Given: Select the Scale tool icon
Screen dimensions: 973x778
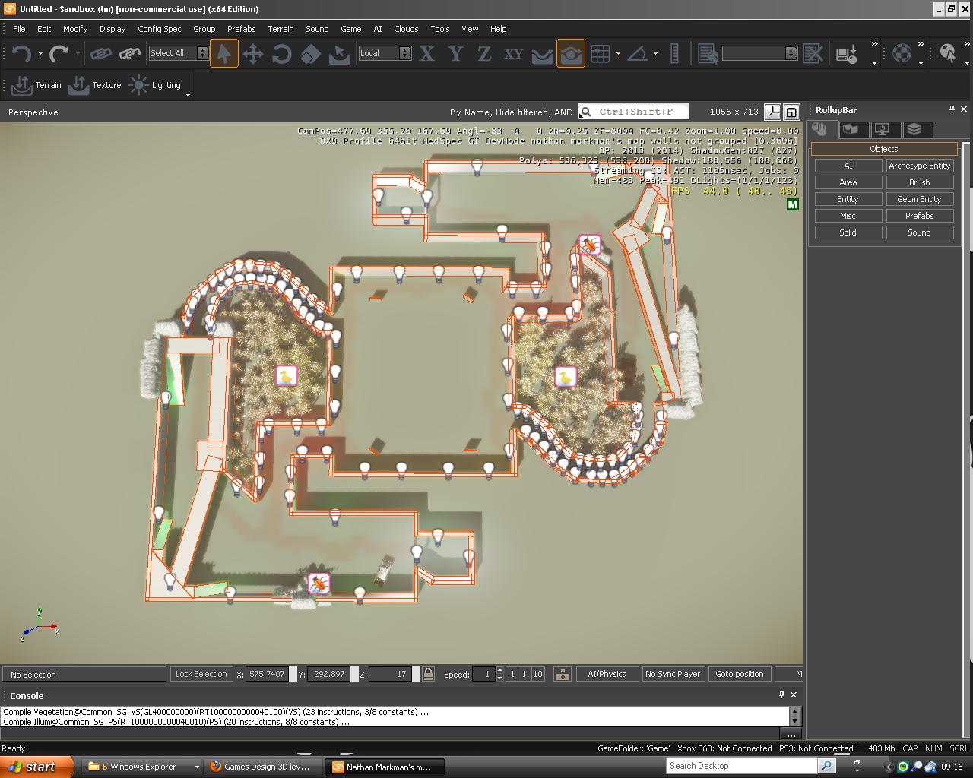Looking at the screenshot, I should click(x=310, y=53).
